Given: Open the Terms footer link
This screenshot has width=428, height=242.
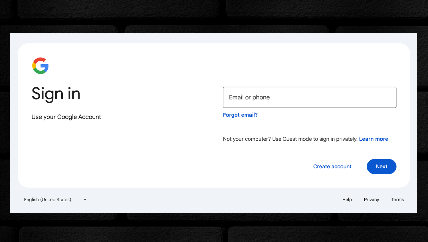Looking at the screenshot, I should pos(397,200).
